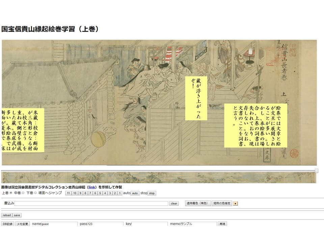Click the reload button
This screenshot has width=324, height=243.
(7, 215)
